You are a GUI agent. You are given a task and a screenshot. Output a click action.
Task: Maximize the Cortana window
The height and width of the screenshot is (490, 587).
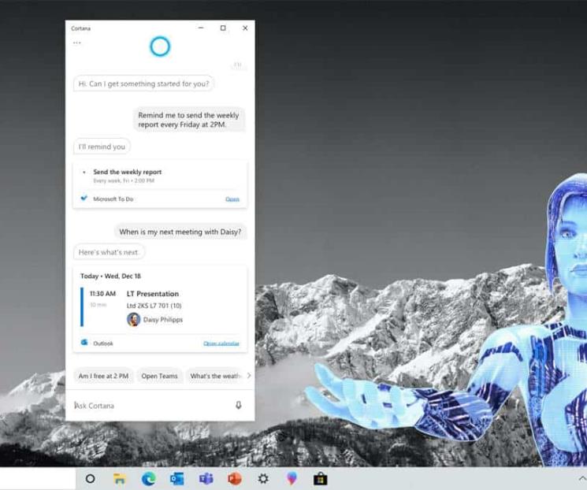point(223,28)
